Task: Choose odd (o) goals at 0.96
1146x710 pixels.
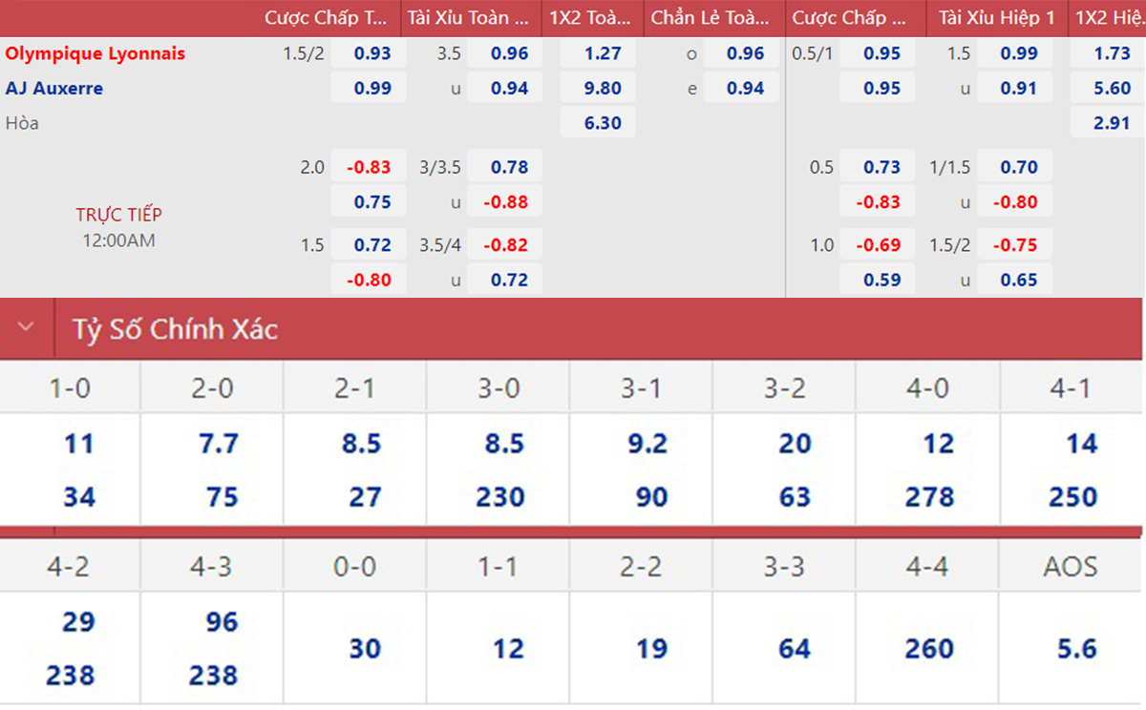Action: click(x=745, y=53)
